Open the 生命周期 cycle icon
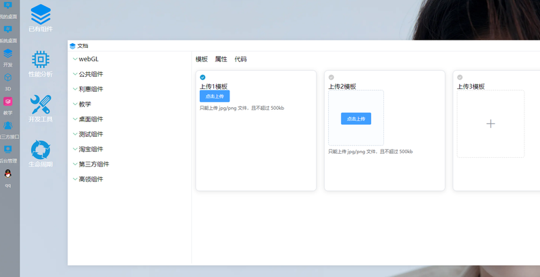 [x=40, y=150]
